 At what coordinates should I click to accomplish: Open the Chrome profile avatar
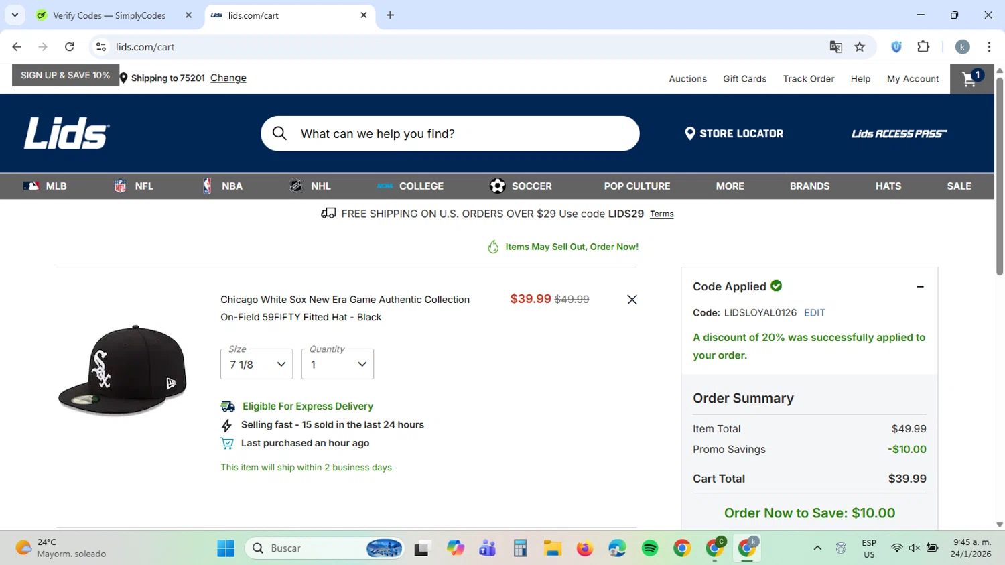[963, 47]
